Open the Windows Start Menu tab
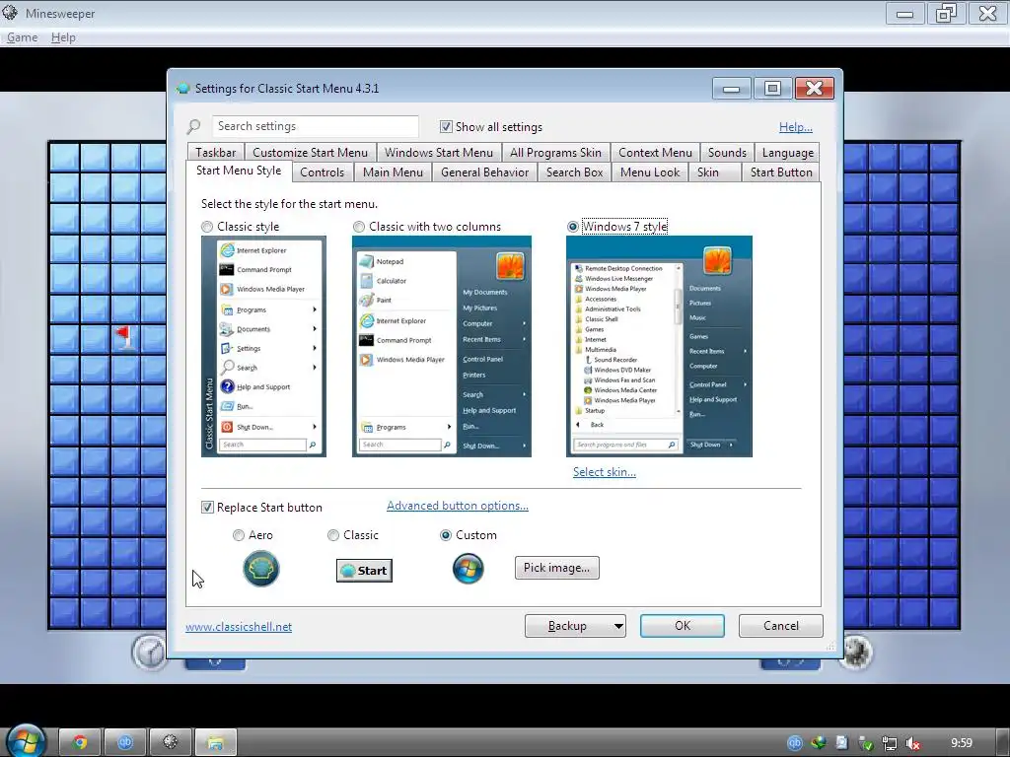1010x757 pixels. 439,153
